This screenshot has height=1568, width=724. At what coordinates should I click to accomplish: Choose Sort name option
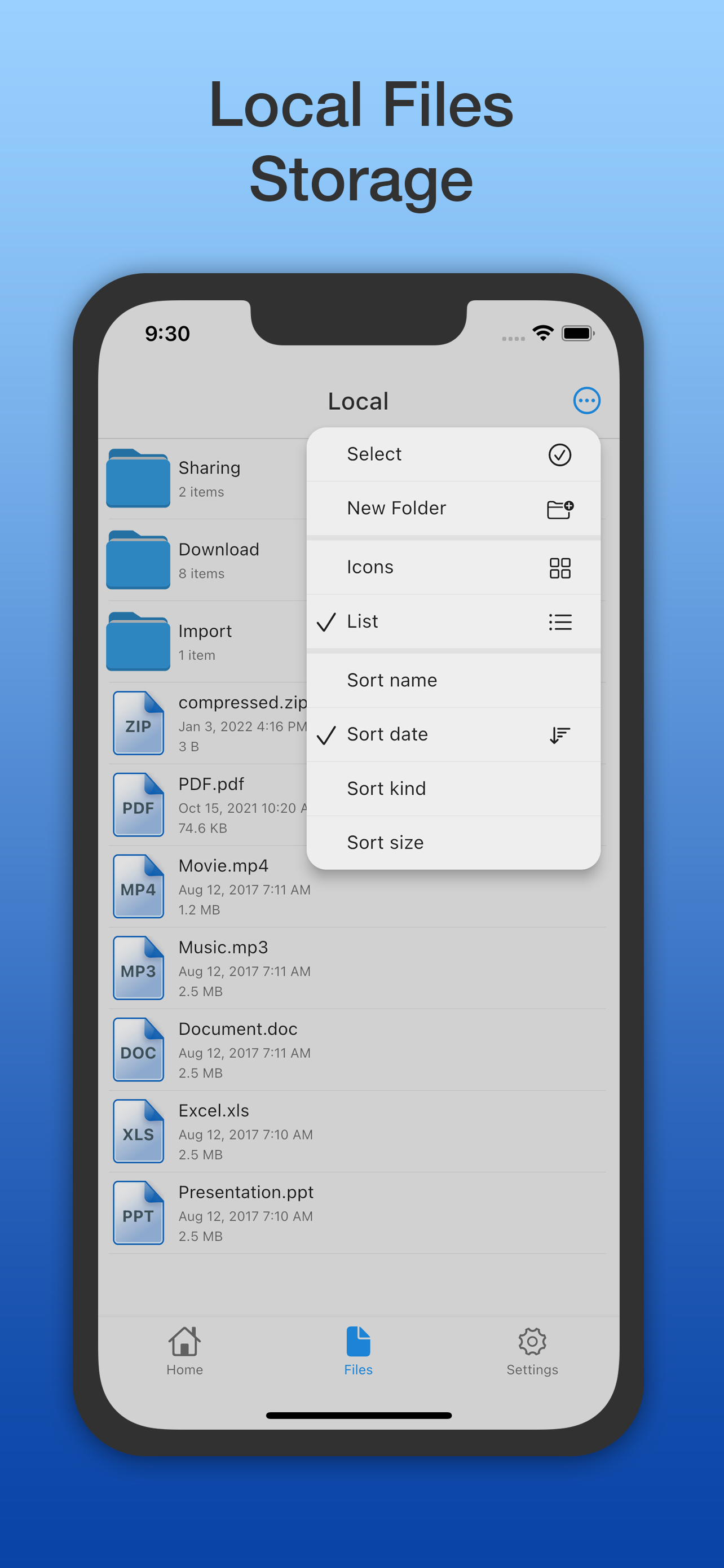coord(453,681)
